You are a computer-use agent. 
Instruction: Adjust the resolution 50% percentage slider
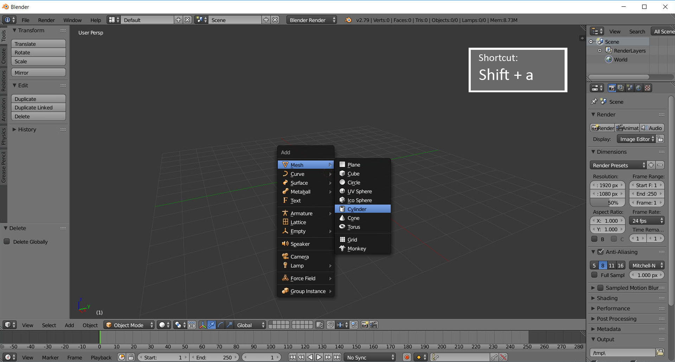pyautogui.click(x=607, y=203)
